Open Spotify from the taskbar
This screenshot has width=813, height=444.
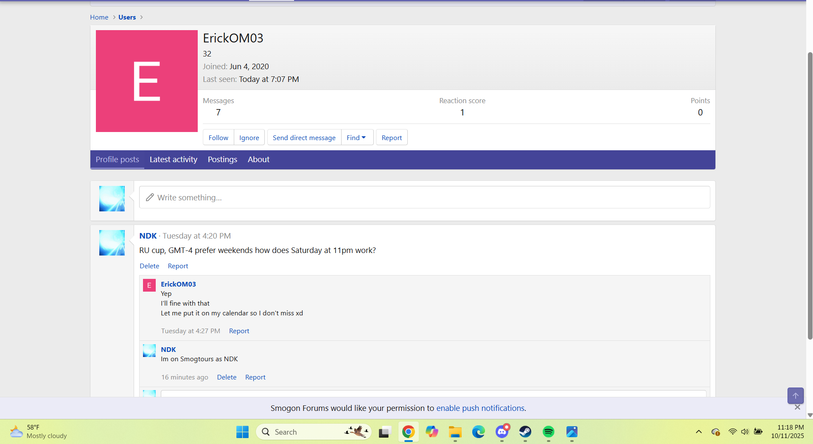point(548,432)
